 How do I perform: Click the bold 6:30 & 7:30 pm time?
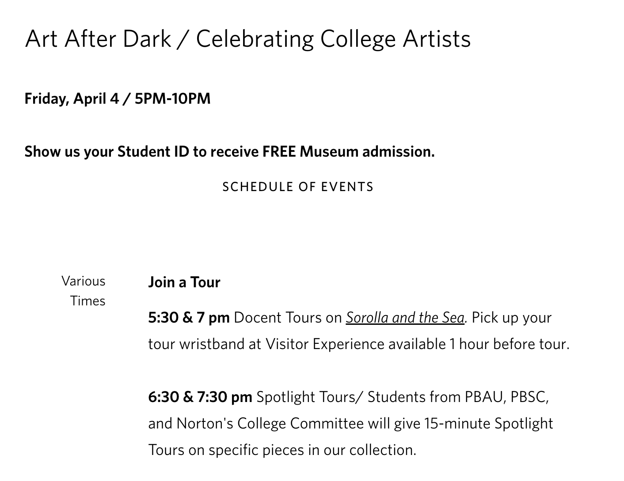click(200, 397)
